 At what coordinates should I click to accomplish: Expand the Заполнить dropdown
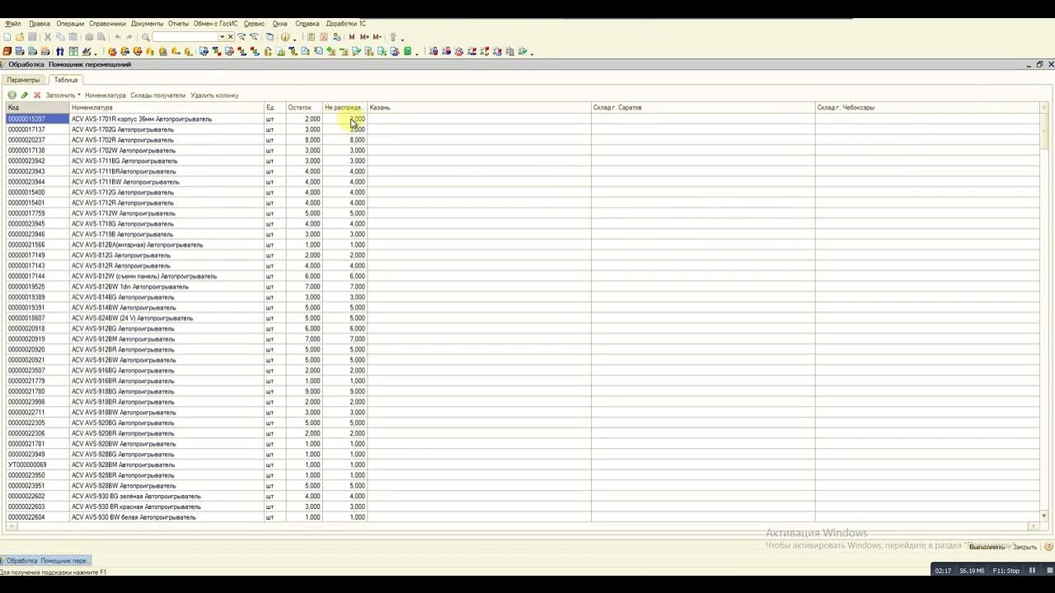[63, 95]
